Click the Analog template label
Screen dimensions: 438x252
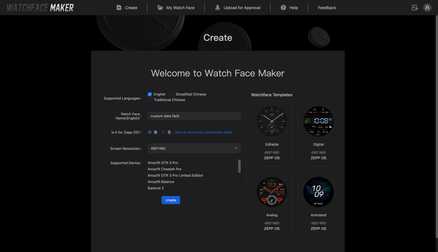tap(272, 215)
